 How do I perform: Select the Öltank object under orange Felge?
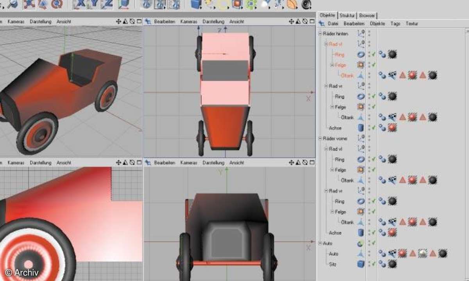[347, 76]
